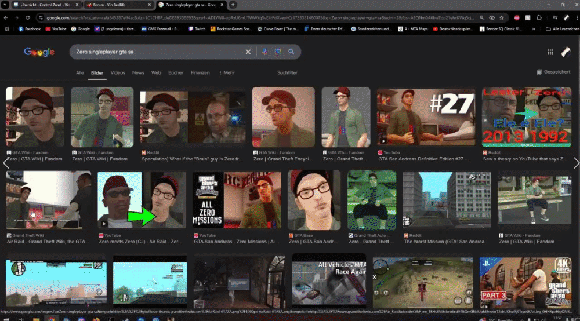
Task: Open the ALL ZERO MISSIONS thumbnail
Action: (x=237, y=200)
